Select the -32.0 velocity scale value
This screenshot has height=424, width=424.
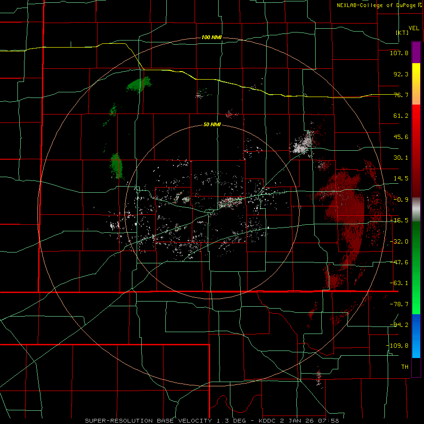click(399, 242)
